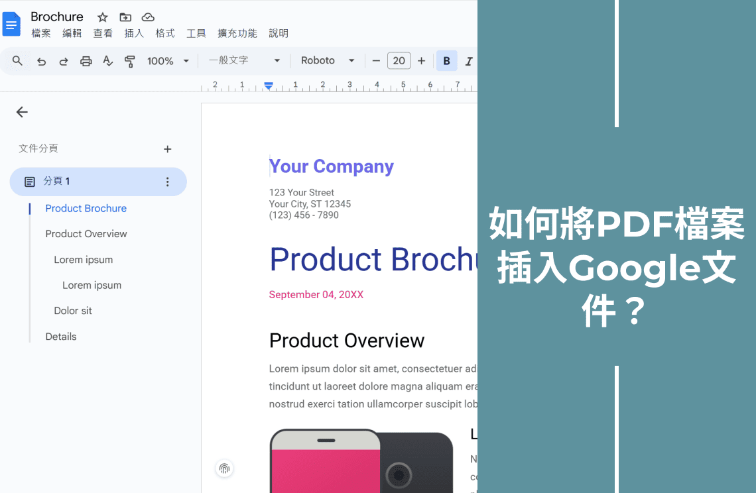Jump to Product Brochure outline heading
756x493 pixels.
(x=86, y=208)
